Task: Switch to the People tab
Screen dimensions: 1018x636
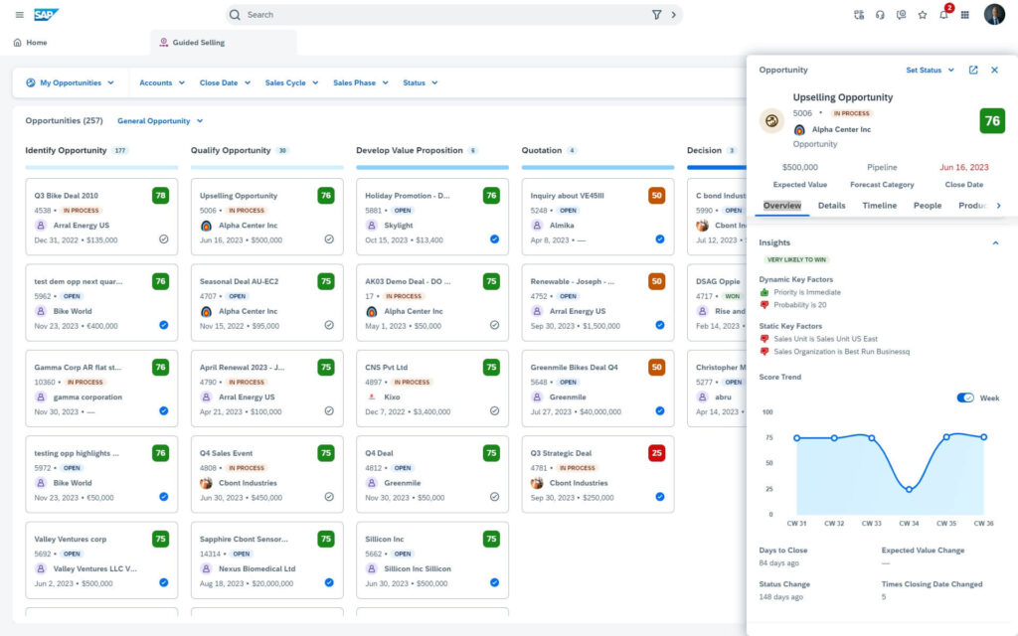Action: [928, 206]
